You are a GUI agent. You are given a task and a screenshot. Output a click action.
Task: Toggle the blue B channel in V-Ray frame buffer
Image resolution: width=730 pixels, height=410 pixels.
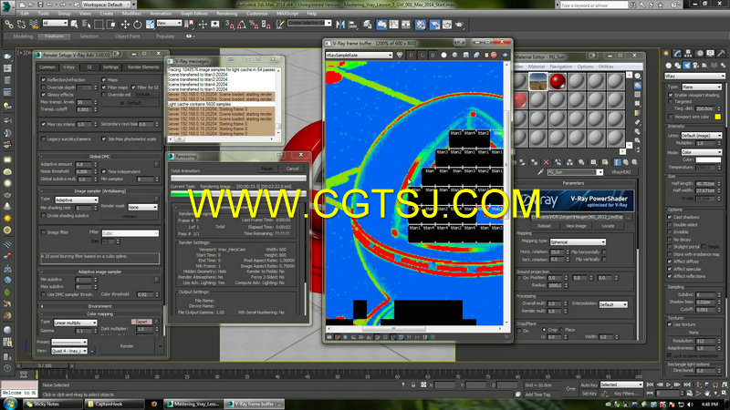point(433,55)
